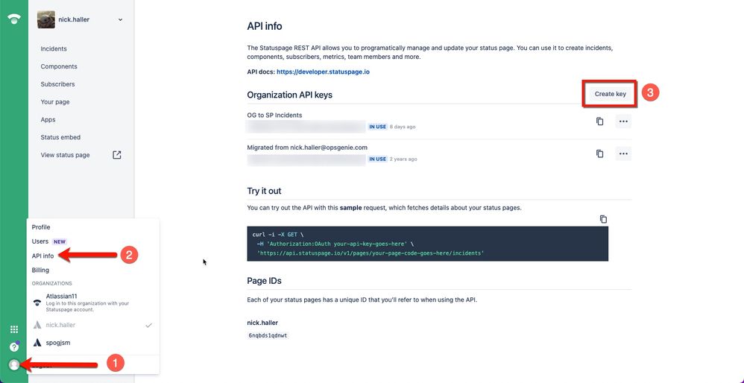
Task: Switch to spogjsm organization
Action: click(x=93, y=342)
